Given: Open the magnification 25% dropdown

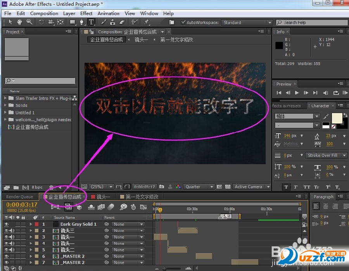Looking at the screenshot, I should pyautogui.click(x=101, y=187).
